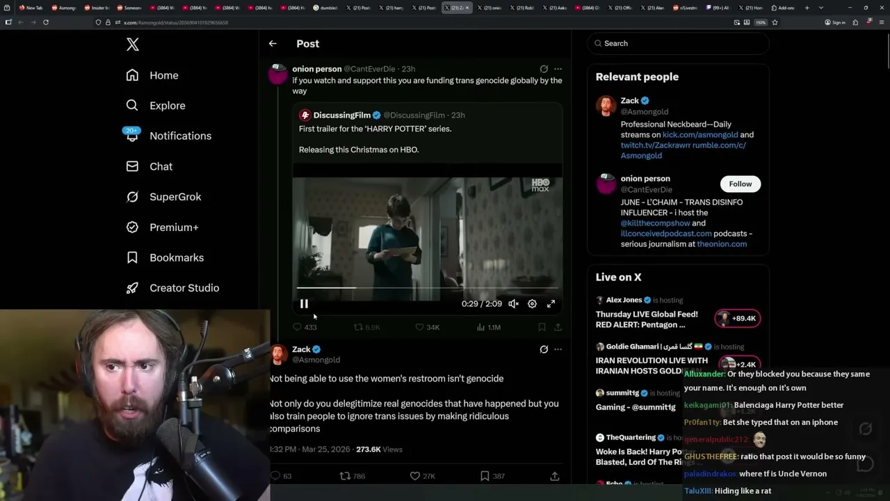890x501 pixels.
Task: Open DiscussingFilm's profile name in the quoted post
Action: point(341,116)
